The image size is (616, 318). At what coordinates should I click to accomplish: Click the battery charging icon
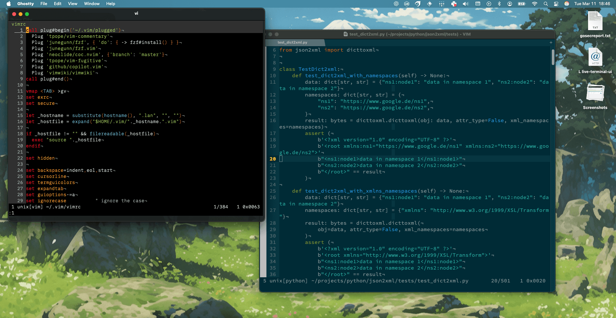pyautogui.click(x=522, y=4)
